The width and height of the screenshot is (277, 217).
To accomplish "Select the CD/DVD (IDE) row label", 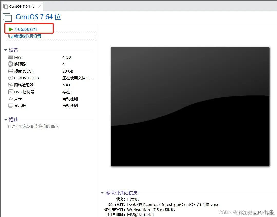I will click(26, 78).
